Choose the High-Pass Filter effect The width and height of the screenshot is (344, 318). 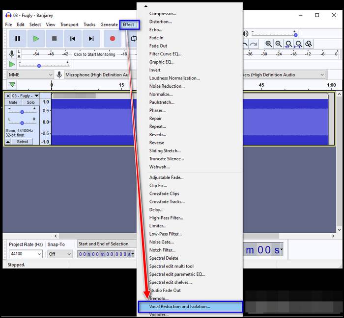point(190,218)
